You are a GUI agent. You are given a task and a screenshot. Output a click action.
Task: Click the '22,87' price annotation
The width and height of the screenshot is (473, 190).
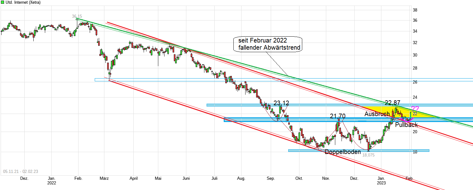(x=392, y=102)
